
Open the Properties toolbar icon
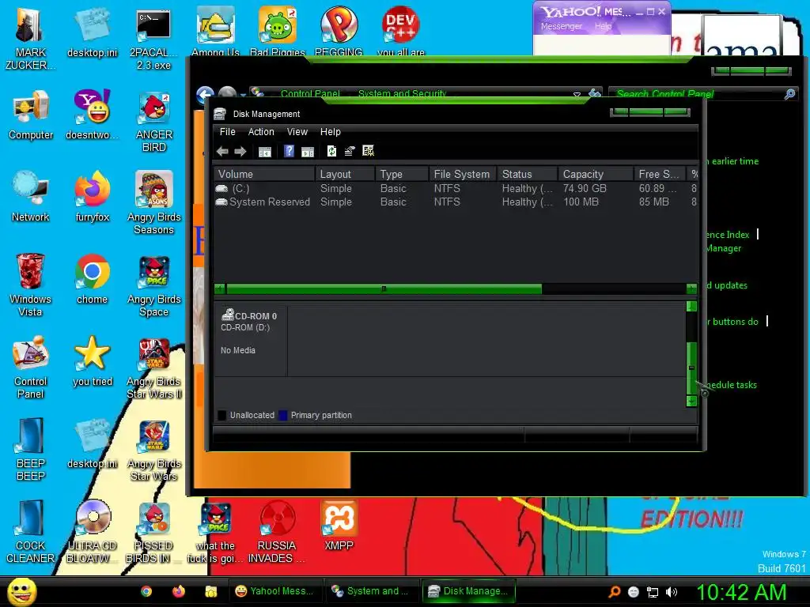[350, 151]
